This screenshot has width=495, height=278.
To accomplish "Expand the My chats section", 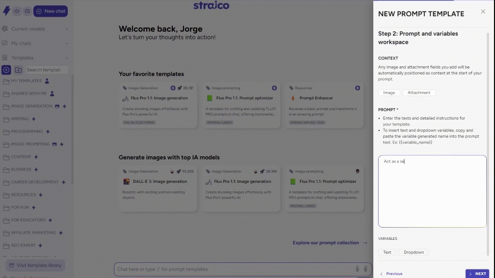I will 35,43.
